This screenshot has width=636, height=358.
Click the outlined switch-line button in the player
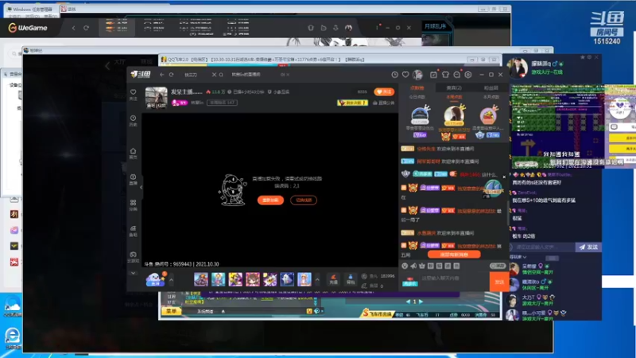click(x=304, y=200)
